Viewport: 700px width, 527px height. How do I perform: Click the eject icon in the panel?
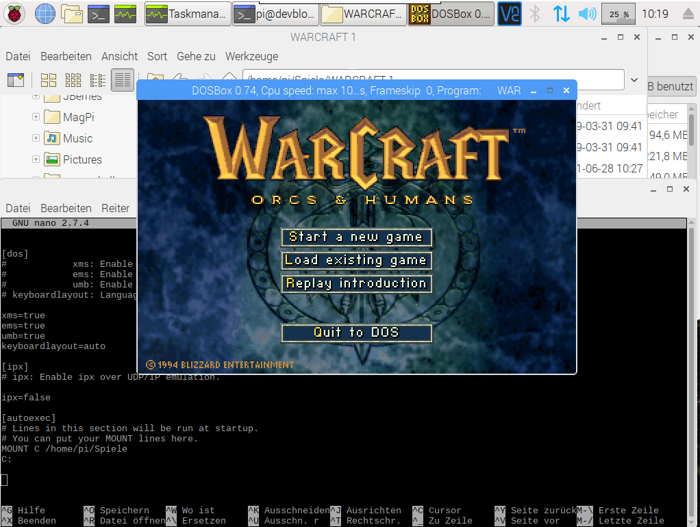pyautogui.click(x=688, y=14)
